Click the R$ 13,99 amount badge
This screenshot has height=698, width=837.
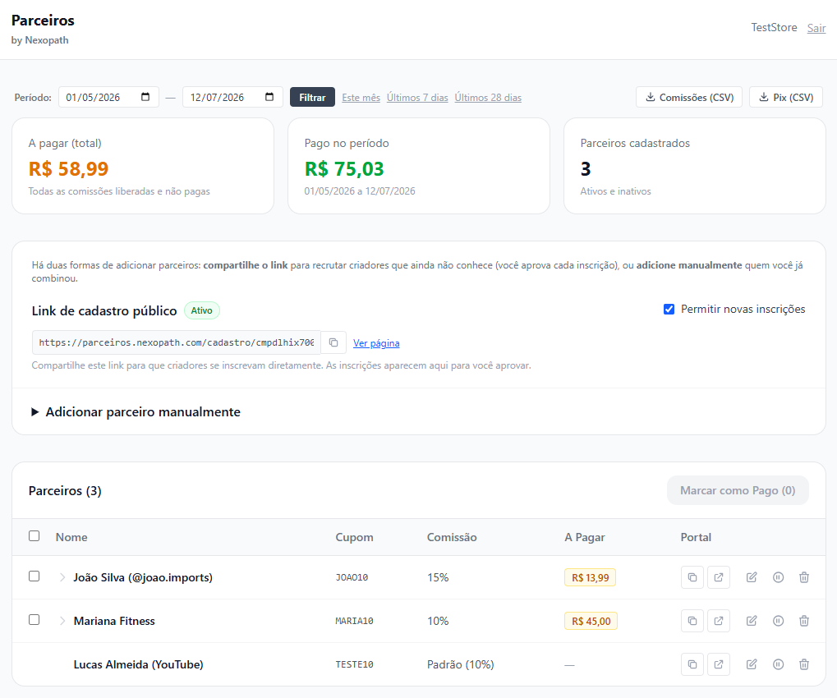pos(590,577)
